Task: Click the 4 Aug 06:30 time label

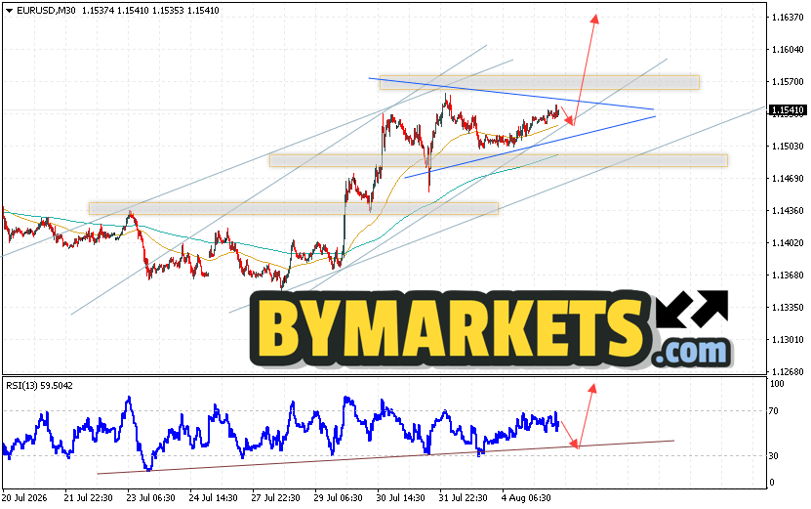Action: (x=527, y=498)
